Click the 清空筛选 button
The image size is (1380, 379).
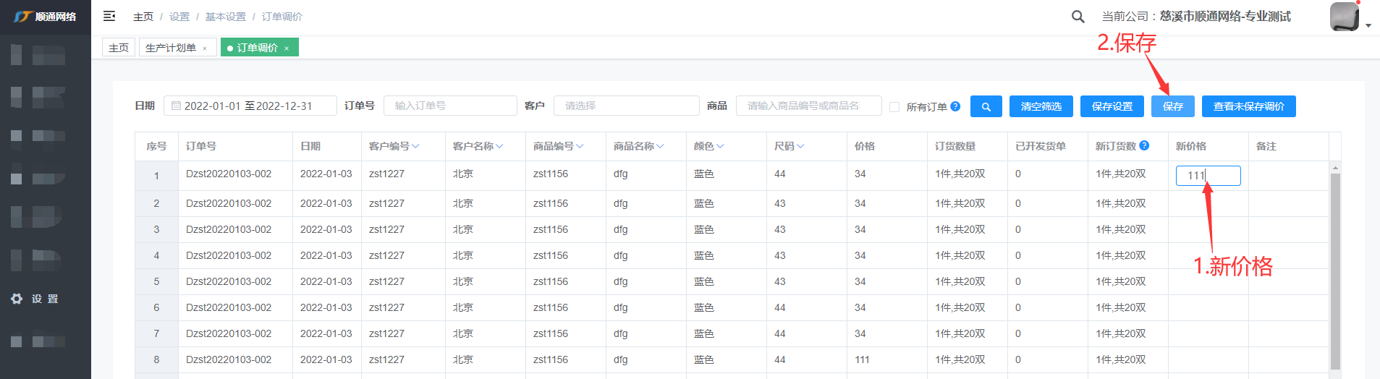(x=1041, y=106)
